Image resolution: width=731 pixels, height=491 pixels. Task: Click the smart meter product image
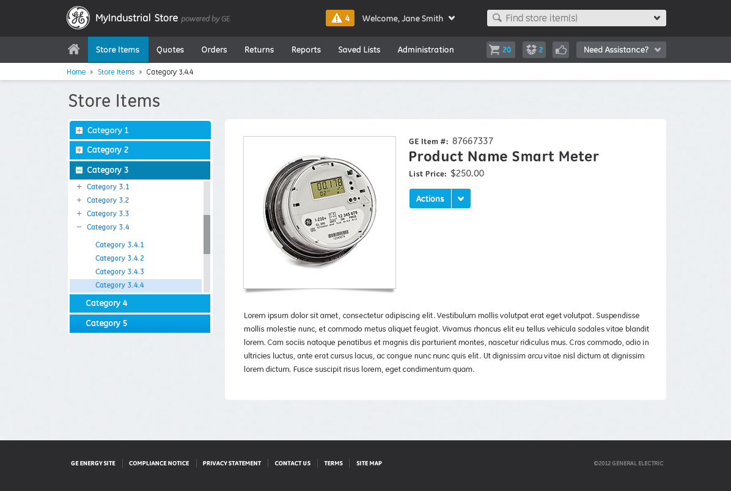[320, 213]
